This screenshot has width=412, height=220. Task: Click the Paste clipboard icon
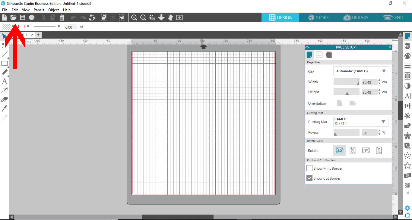click(62, 17)
